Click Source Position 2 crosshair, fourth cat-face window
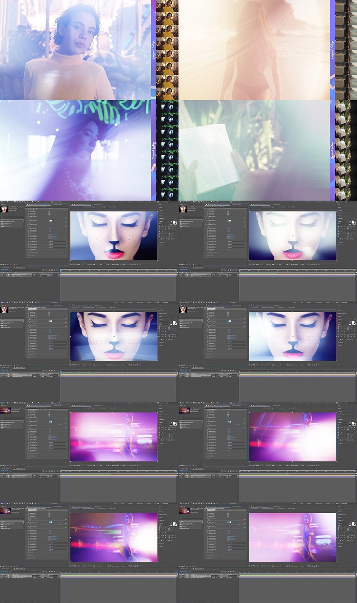Image resolution: width=357 pixels, height=603 pixels. (x=228, y=337)
